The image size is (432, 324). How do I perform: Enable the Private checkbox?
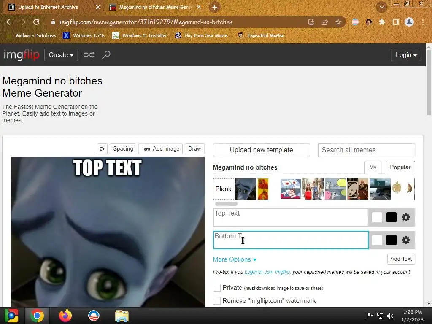point(217,288)
